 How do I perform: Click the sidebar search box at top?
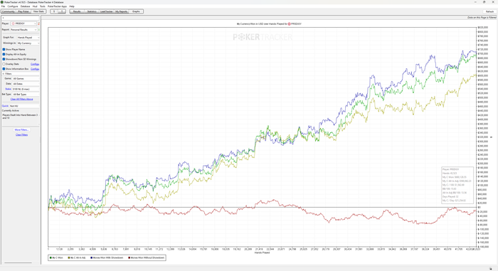[x=21, y=18]
